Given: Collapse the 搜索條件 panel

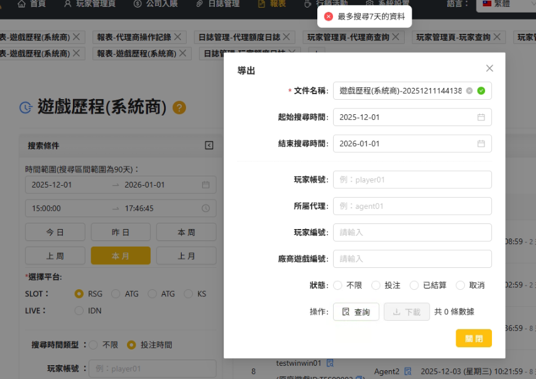Looking at the screenshot, I should pyautogui.click(x=209, y=146).
